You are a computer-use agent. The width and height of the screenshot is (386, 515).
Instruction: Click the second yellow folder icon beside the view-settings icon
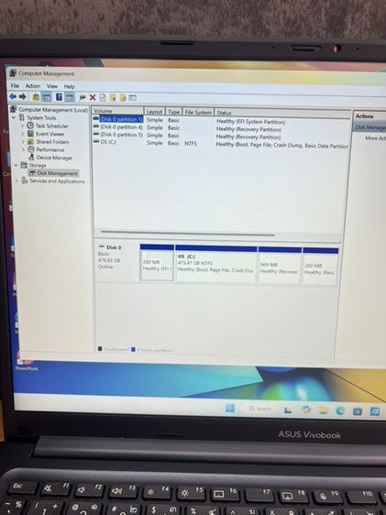tap(123, 97)
